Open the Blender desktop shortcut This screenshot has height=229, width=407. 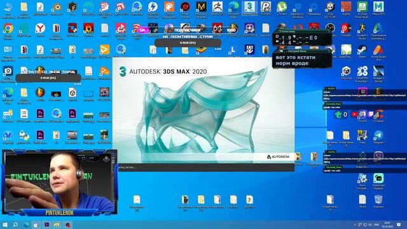point(56,7)
